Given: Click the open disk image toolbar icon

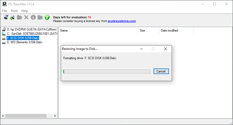Looking at the screenshot, I should click(x=6, y=17).
